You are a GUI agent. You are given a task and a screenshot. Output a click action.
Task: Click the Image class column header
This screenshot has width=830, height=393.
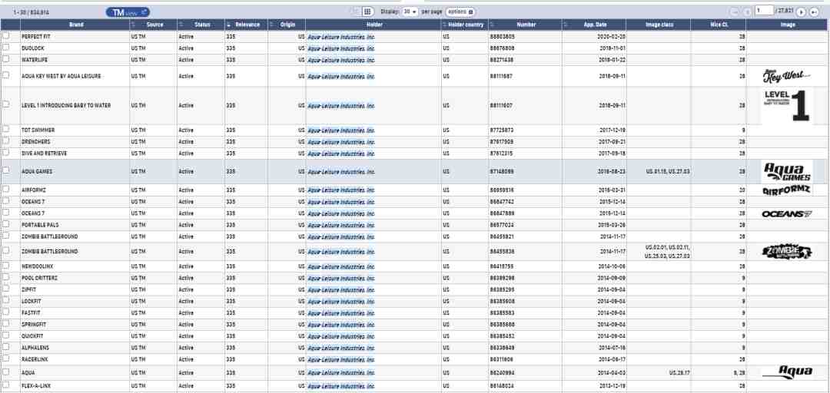(659, 25)
